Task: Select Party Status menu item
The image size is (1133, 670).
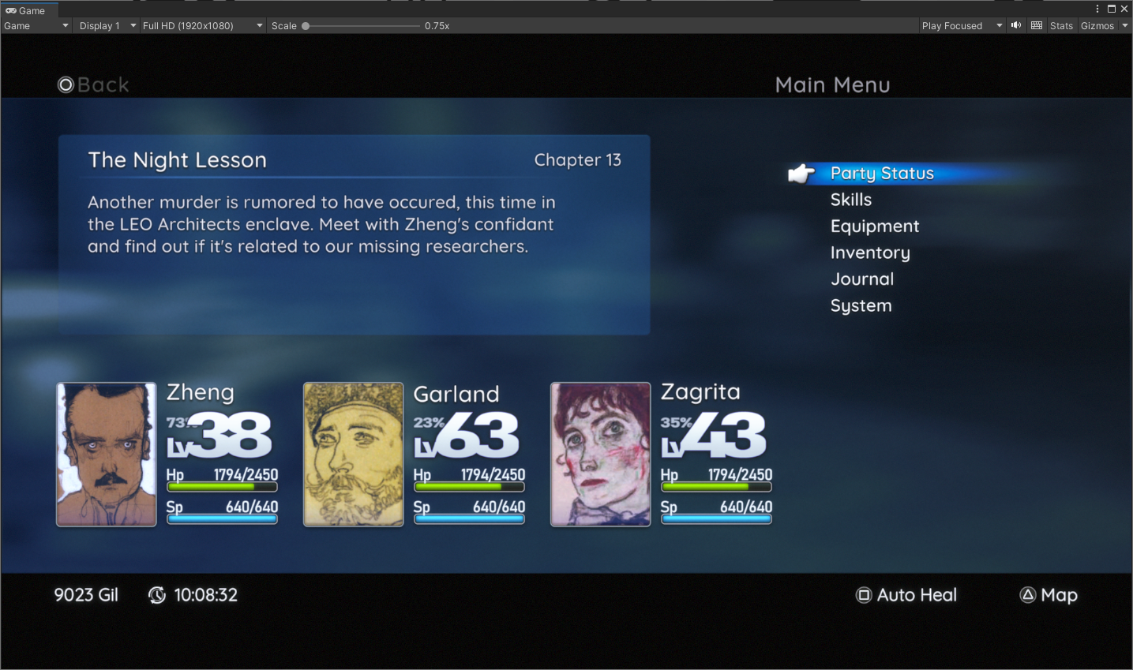Action: tap(882, 174)
